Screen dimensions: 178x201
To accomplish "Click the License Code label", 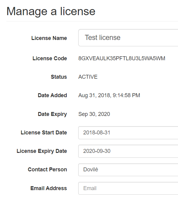I will (x=50, y=58).
